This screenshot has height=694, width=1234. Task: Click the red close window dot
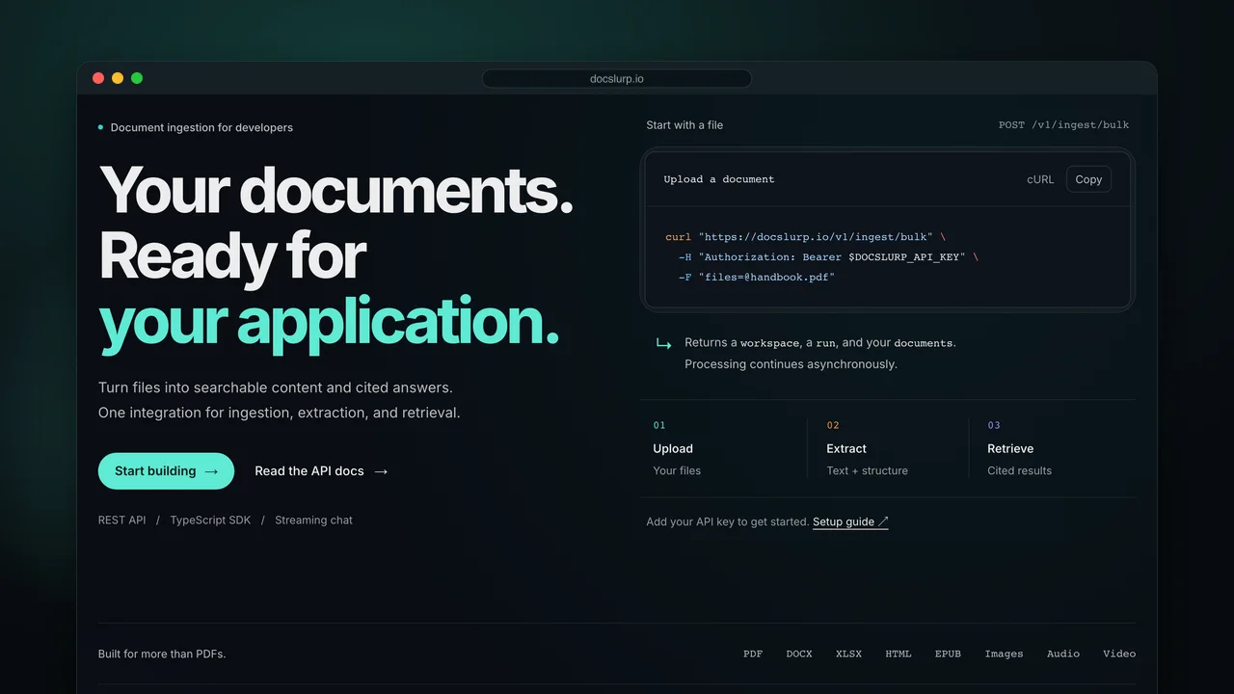click(98, 78)
